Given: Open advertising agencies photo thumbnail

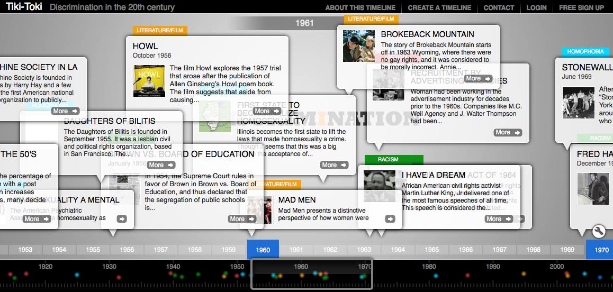Looking at the screenshot, I should tap(388, 84).
